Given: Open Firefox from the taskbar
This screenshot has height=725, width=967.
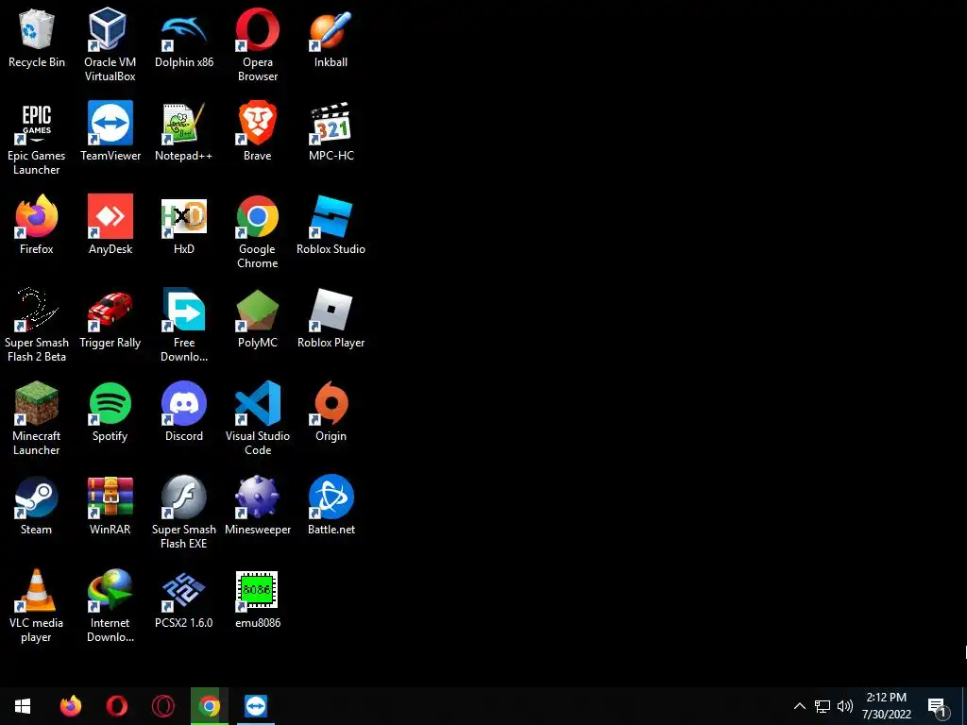Looking at the screenshot, I should coord(70,706).
